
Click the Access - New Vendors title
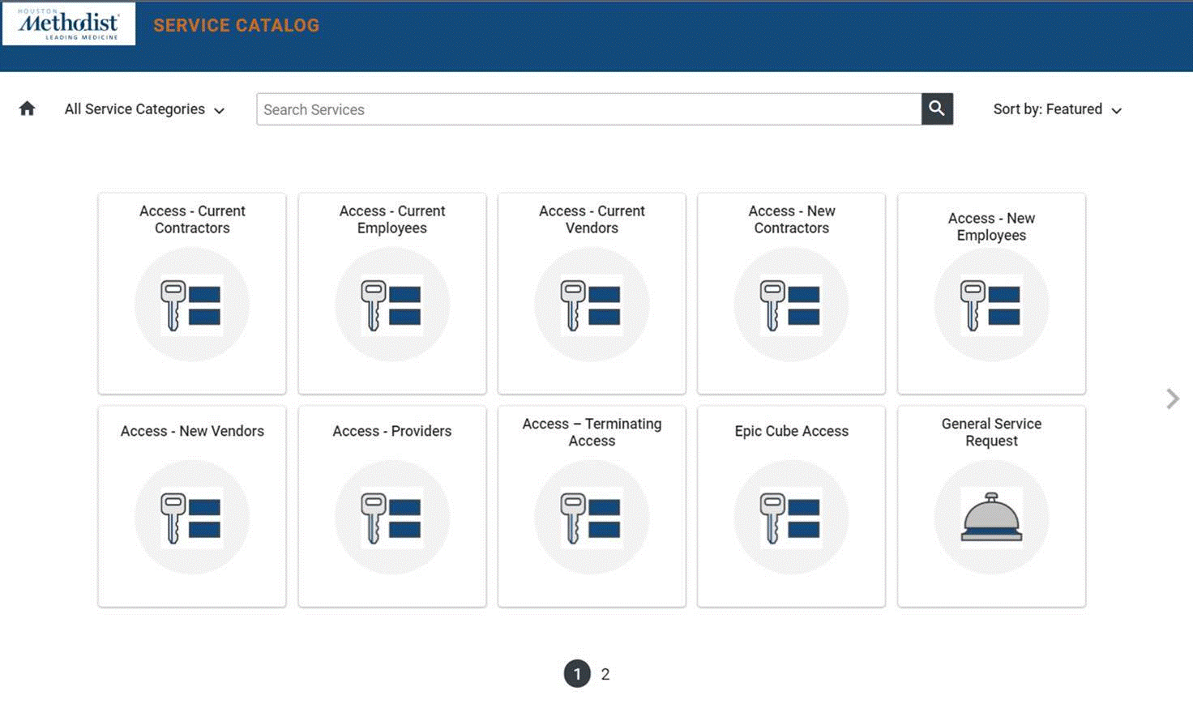192,431
